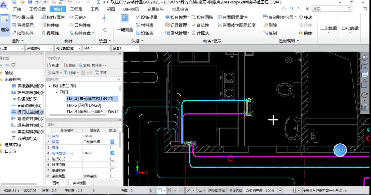Open 设备表 tool

[145, 33]
